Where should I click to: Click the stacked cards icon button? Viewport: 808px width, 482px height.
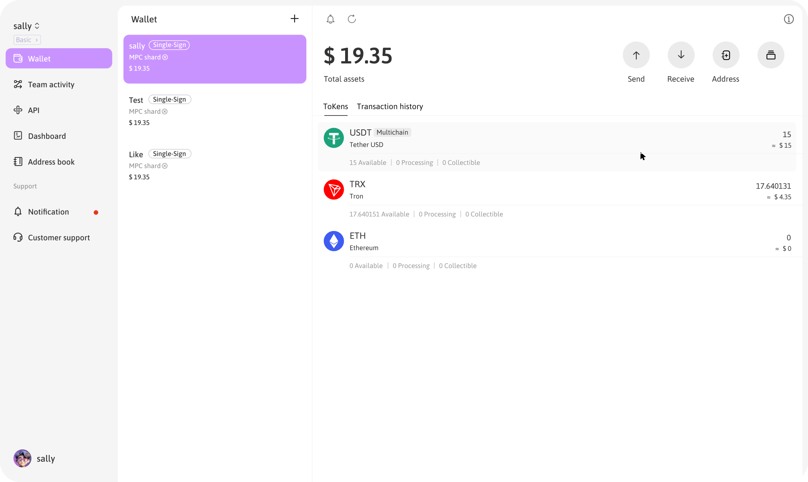770,55
